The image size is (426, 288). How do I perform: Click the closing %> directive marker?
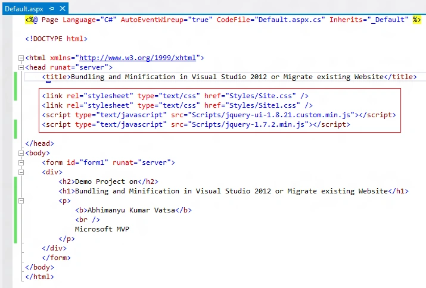pyautogui.click(x=417, y=20)
